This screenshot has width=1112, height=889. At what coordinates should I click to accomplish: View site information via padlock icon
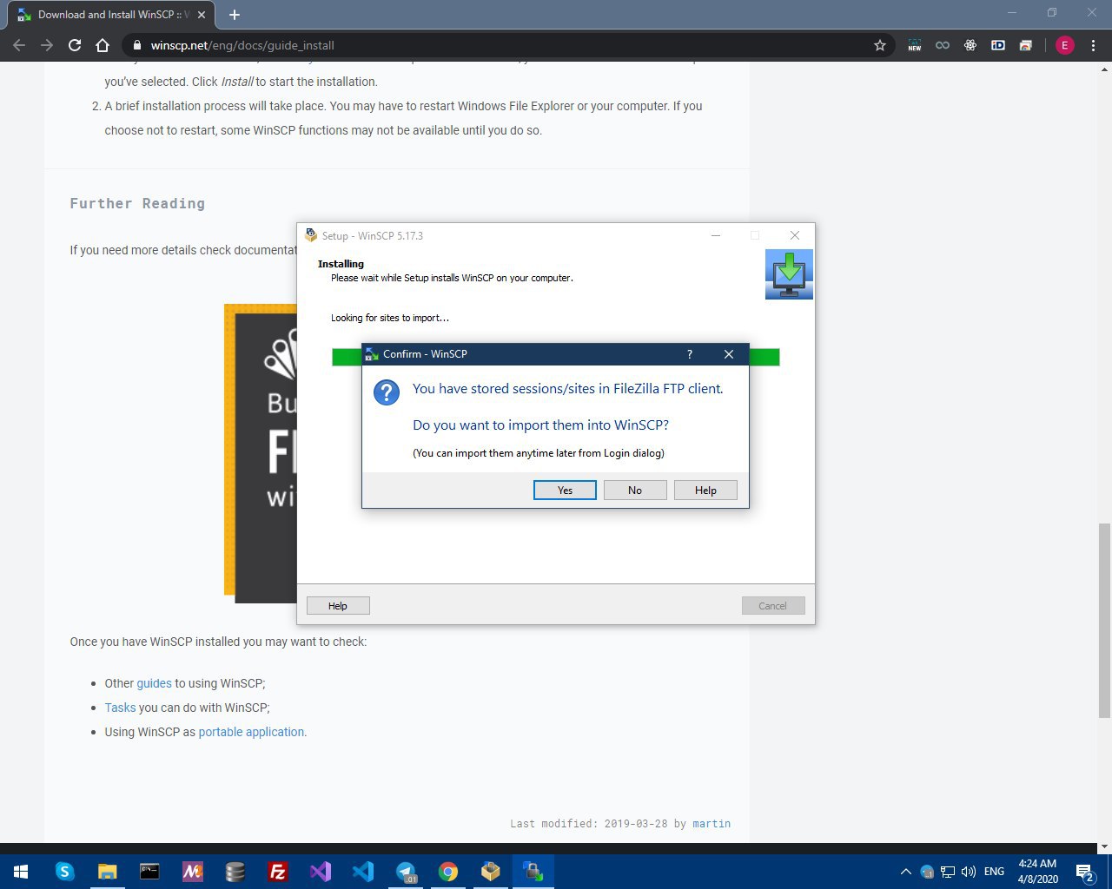point(136,45)
